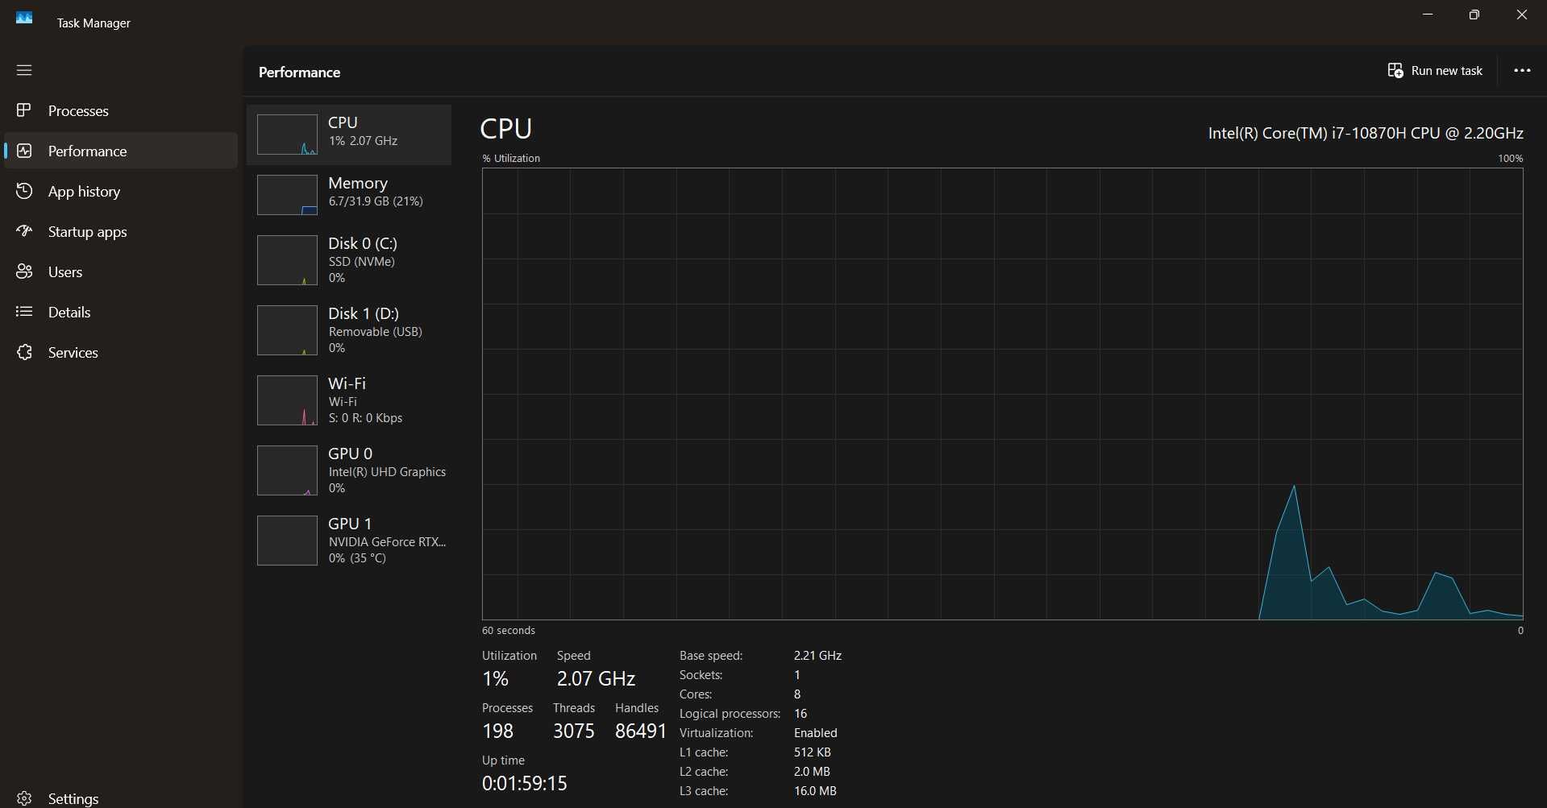The height and width of the screenshot is (808, 1547).
Task: Select the Disk 1 (D:) graph thumbnail
Action: 287,330
